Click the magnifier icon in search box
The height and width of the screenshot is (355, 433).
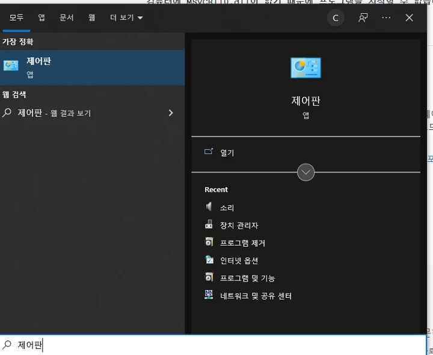(x=7, y=345)
